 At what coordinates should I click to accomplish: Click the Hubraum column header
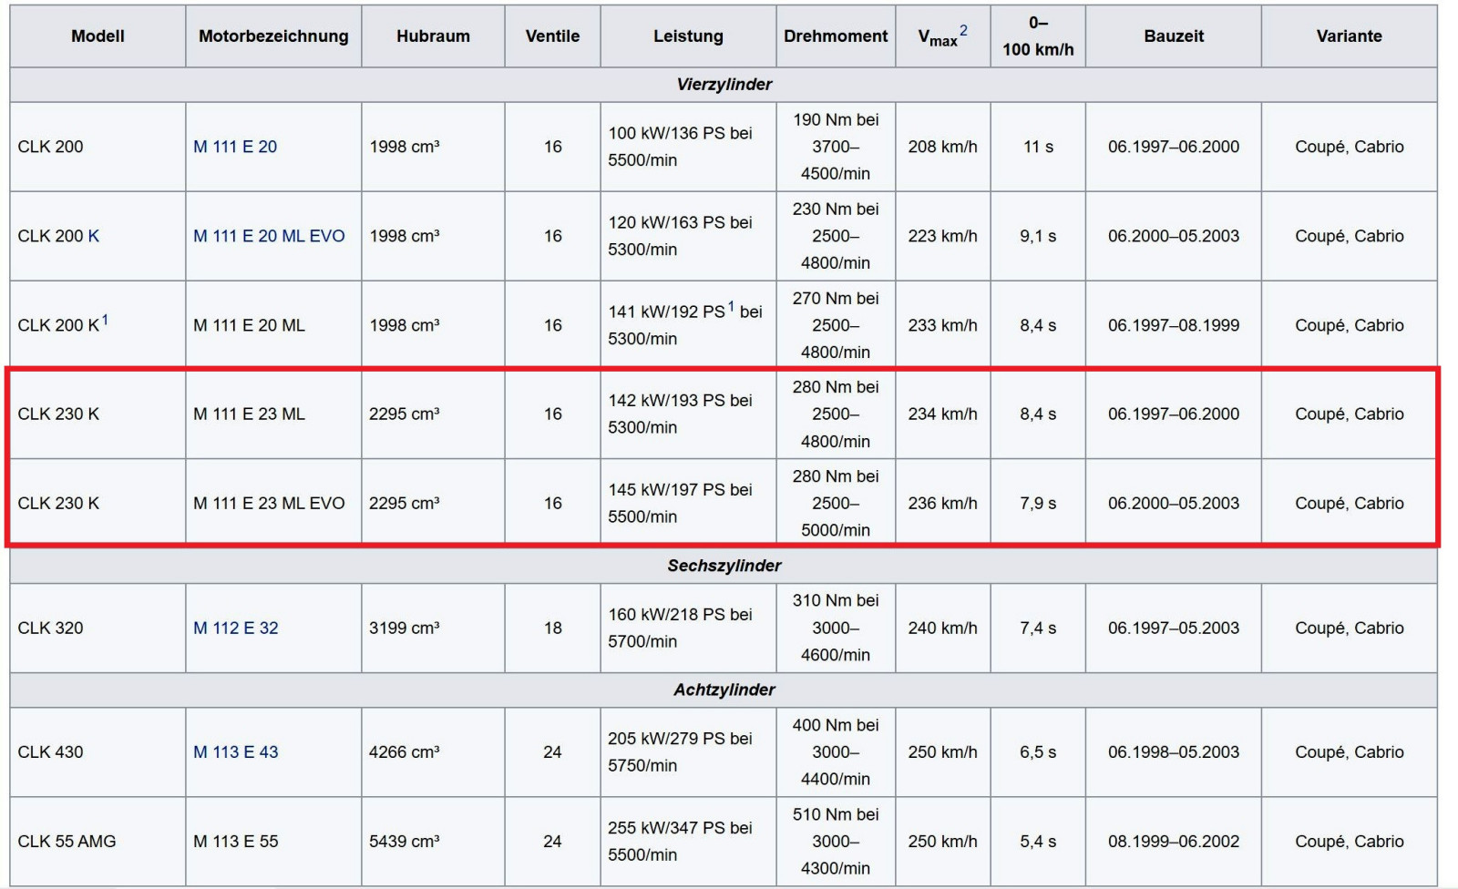click(433, 36)
